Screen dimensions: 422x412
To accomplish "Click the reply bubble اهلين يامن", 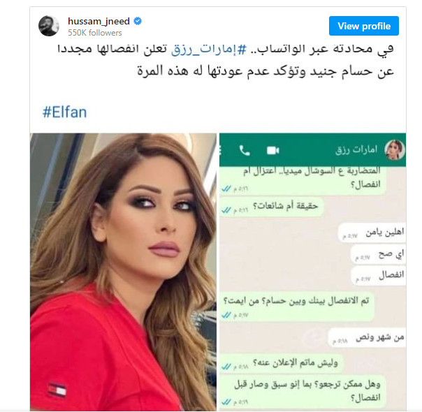I will 372,233.
